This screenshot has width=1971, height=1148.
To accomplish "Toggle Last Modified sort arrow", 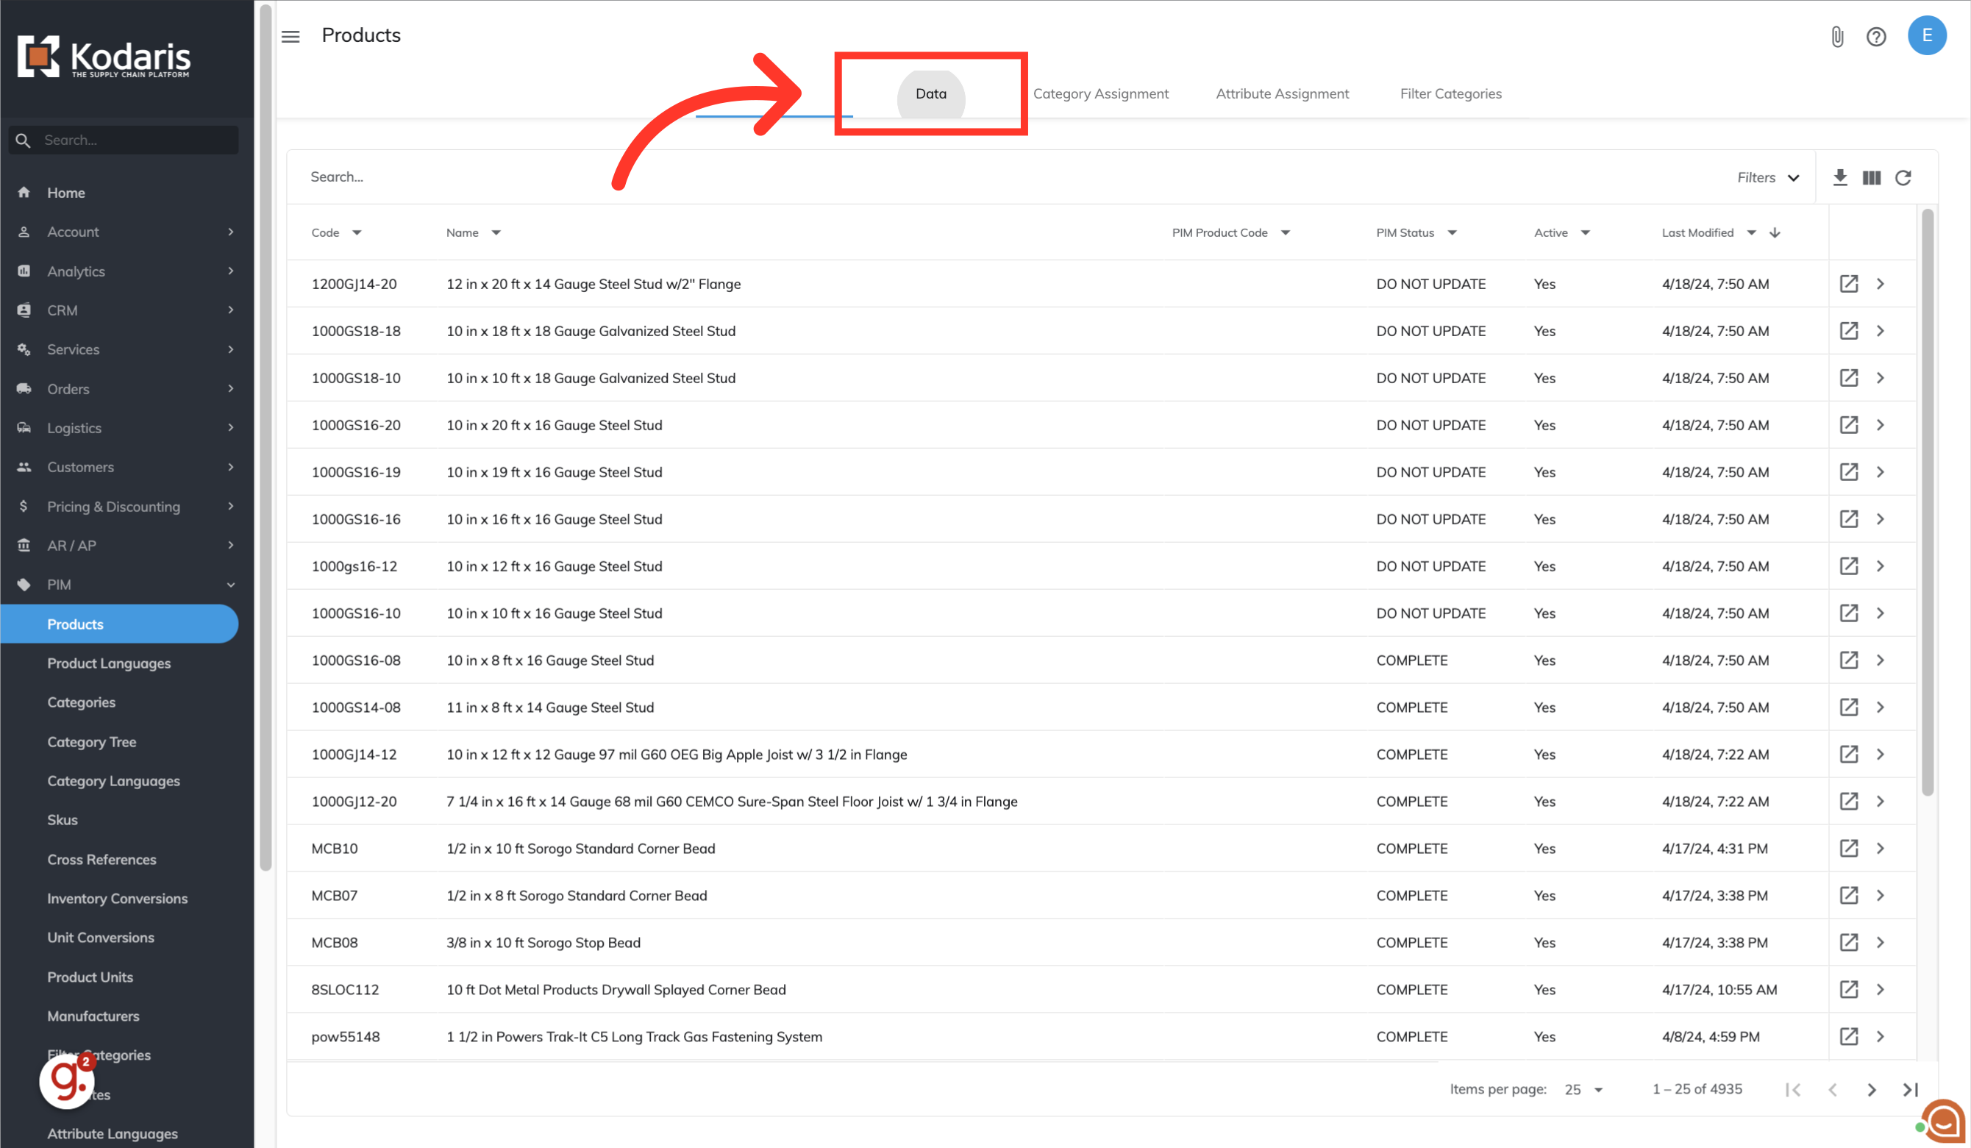I will click(1775, 233).
